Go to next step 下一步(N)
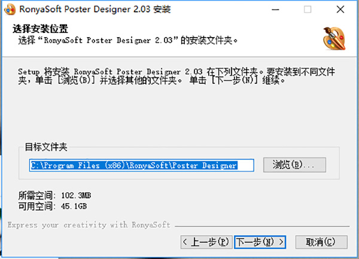 (x=260, y=242)
